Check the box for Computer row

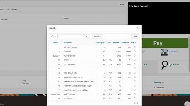[x=134, y=51]
